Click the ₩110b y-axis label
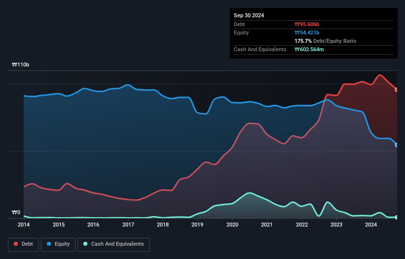Image resolution: width=405 pixels, height=259 pixels. 20,65
